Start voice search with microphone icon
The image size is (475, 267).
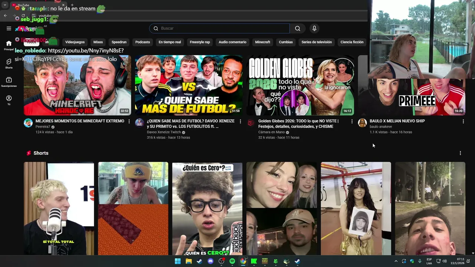[314, 29]
